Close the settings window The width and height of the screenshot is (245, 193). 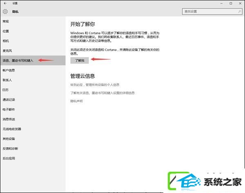click(240, 3)
